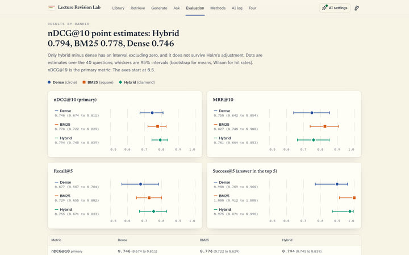
Task: Open the Library tab
Action: coord(118,8)
